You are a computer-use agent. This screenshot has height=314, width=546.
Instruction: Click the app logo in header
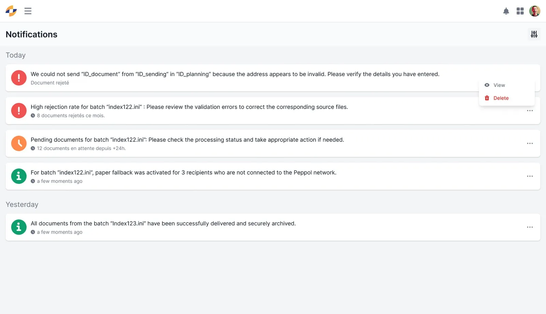11,11
